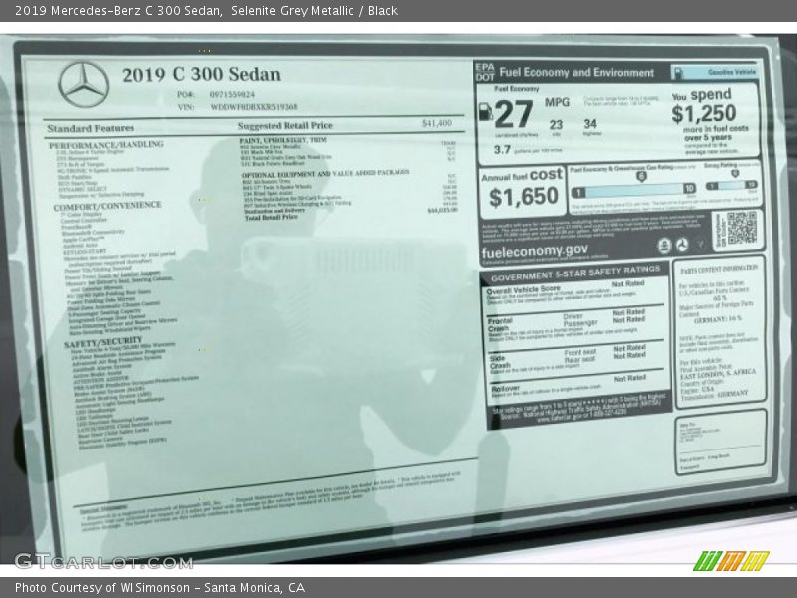Image resolution: width=797 pixels, height=598 pixels.
Task: Click the 'SAFETY/SECURITY' section title
Action: pyautogui.click(x=104, y=342)
